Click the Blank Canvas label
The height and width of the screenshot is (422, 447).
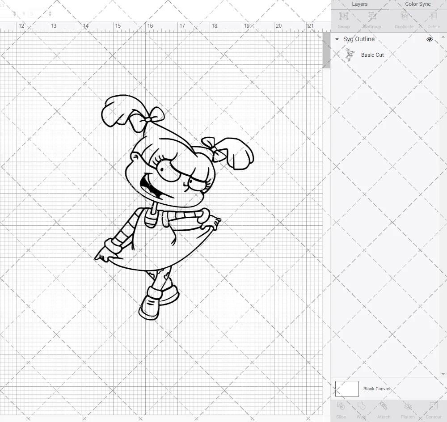(x=377, y=388)
